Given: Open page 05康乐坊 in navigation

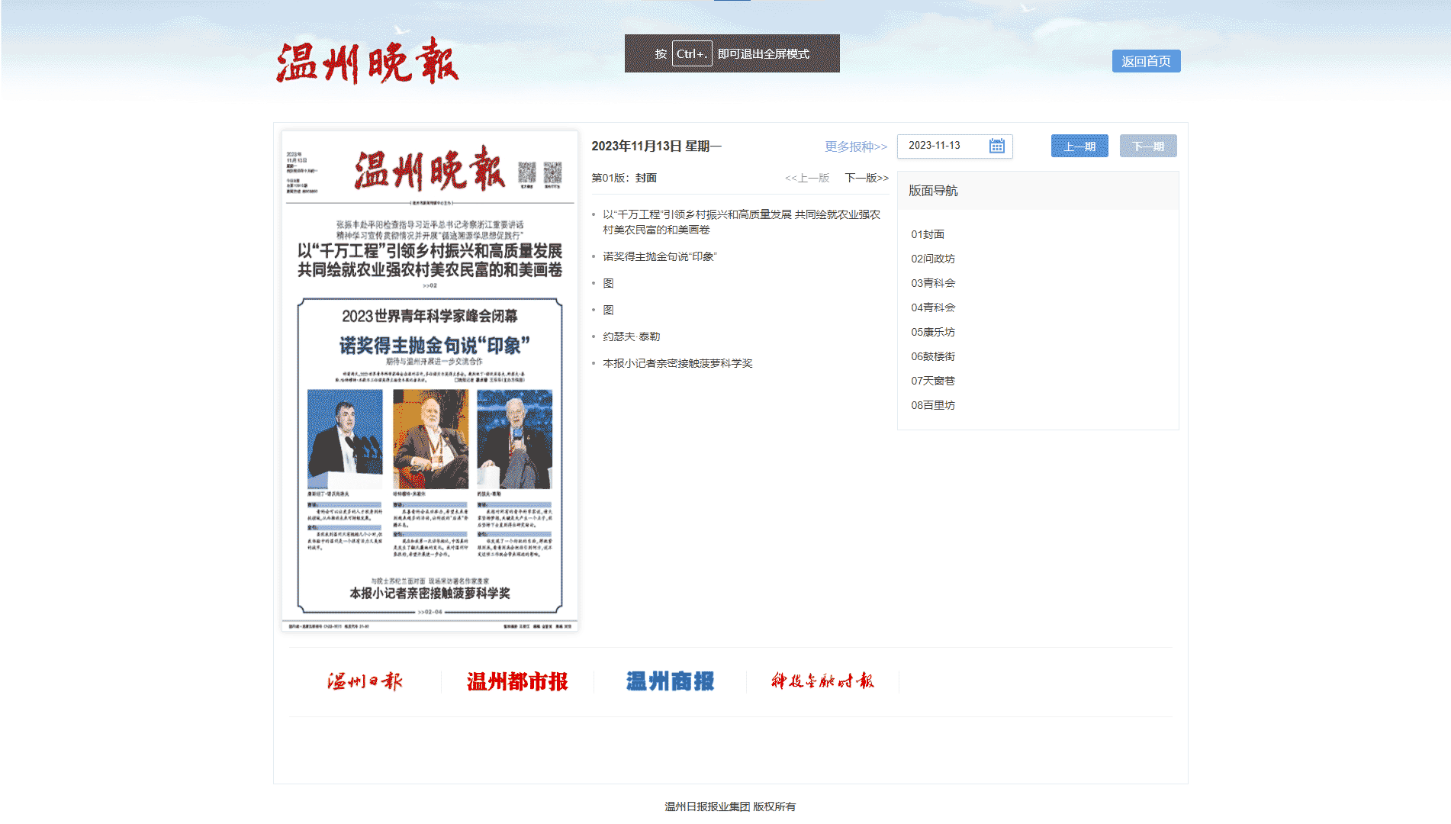Looking at the screenshot, I should coord(933,332).
